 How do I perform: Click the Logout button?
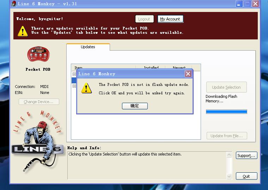click(x=144, y=19)
